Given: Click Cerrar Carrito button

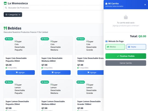Looking at the screenshot, I should click(126, 63).
